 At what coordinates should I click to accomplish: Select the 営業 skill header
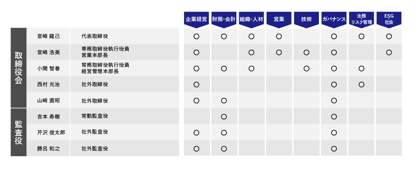[279, 19]
